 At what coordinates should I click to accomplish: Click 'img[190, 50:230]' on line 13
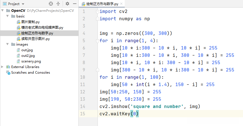pos(122,99)
